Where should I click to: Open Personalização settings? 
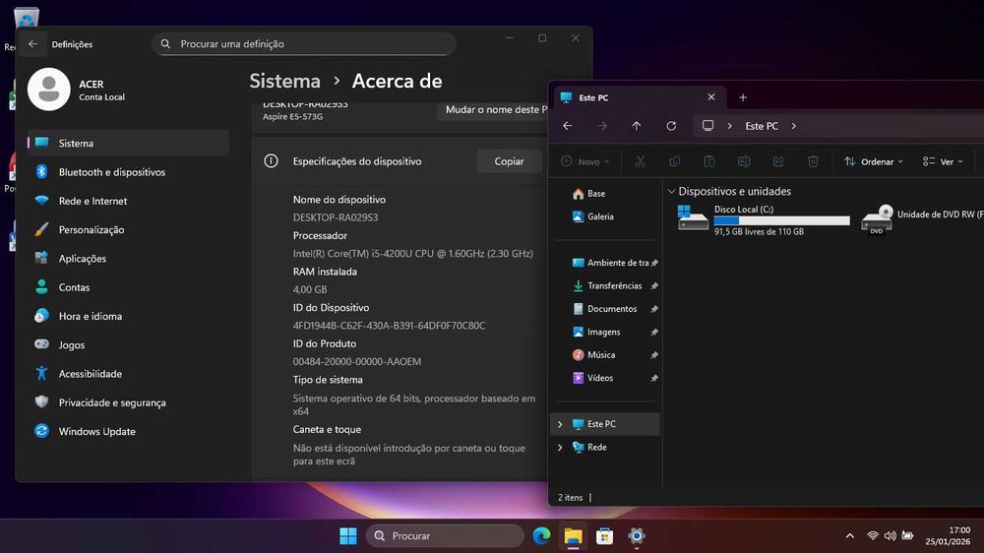128,229
